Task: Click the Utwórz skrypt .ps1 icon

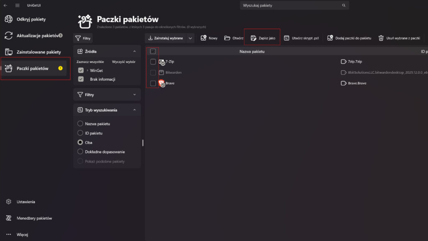Action: [288, 37]
